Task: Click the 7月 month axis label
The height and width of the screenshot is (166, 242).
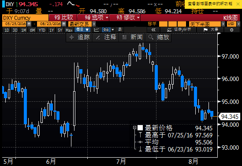Action: click(121, 161)
